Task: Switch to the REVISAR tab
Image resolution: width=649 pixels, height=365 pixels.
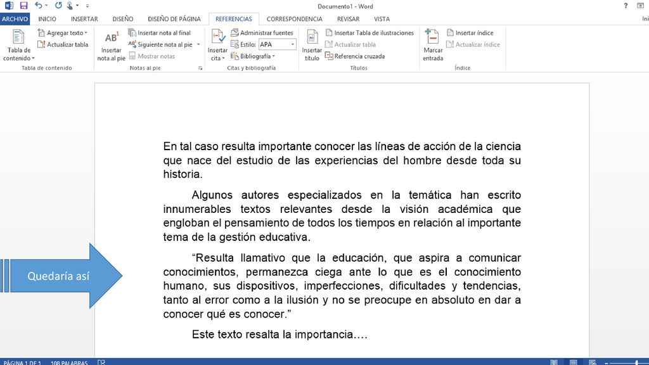Action: point(348,19)
